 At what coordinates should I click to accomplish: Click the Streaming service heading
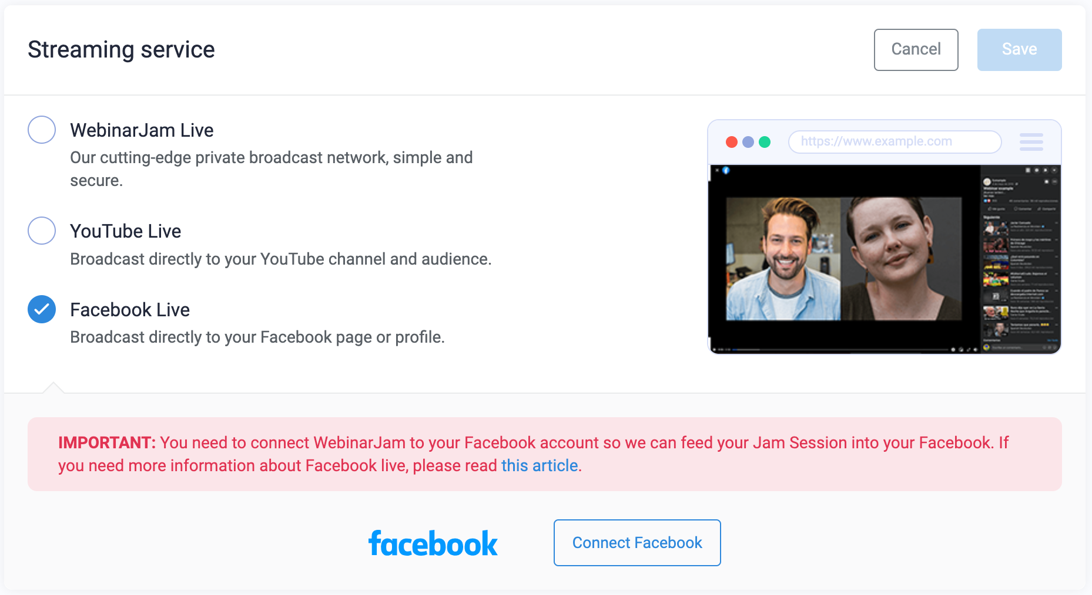[x=121, y=50]
